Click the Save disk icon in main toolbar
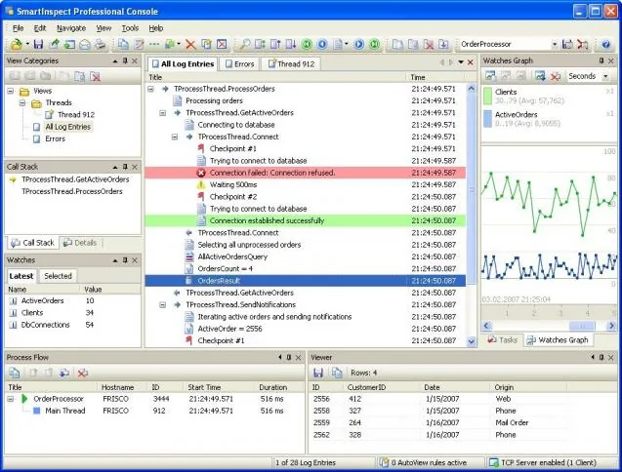The height and width of the screenshot is (472, 622). (38, 44)
